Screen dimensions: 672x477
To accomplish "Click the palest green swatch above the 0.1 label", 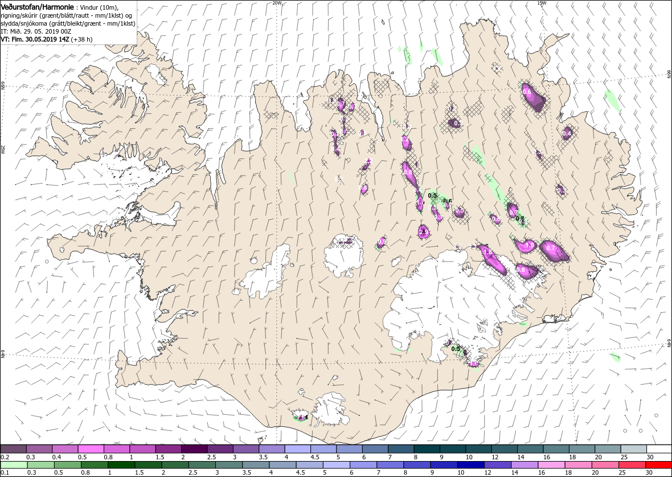I will (x=14, y=465).
